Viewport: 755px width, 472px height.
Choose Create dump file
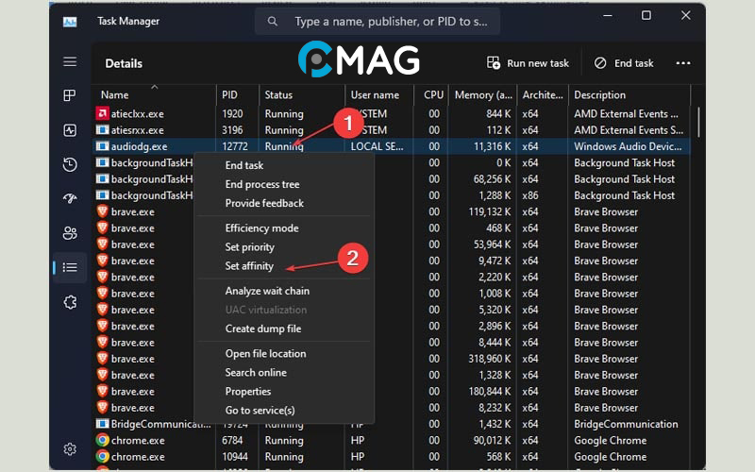[x=263, y=329]
